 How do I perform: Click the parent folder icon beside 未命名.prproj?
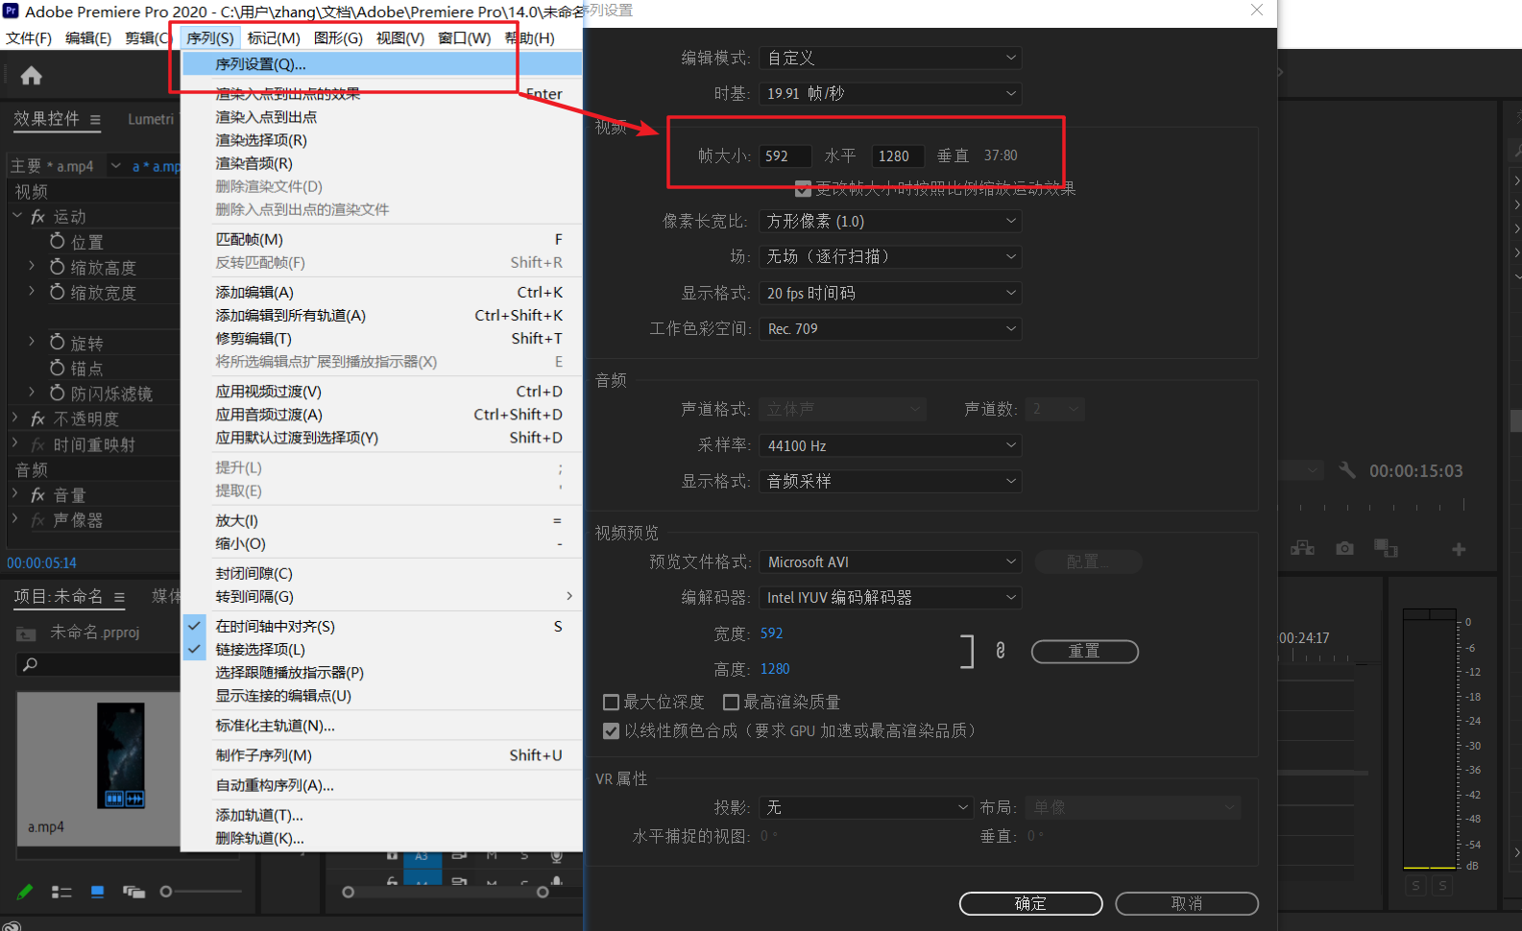pos(27,633)
